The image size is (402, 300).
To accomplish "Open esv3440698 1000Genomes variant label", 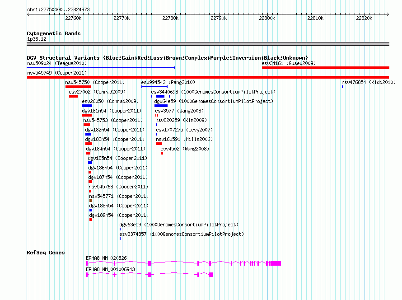I will pos(213,92).
